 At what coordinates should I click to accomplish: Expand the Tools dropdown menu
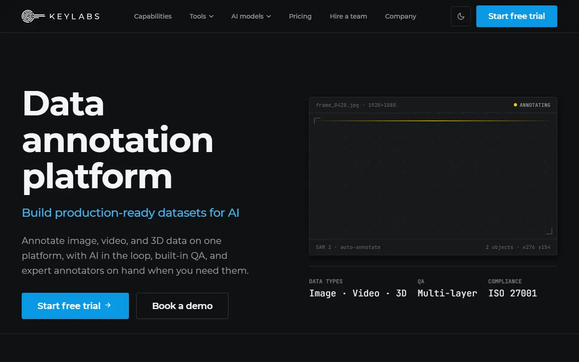coord(201,16)
